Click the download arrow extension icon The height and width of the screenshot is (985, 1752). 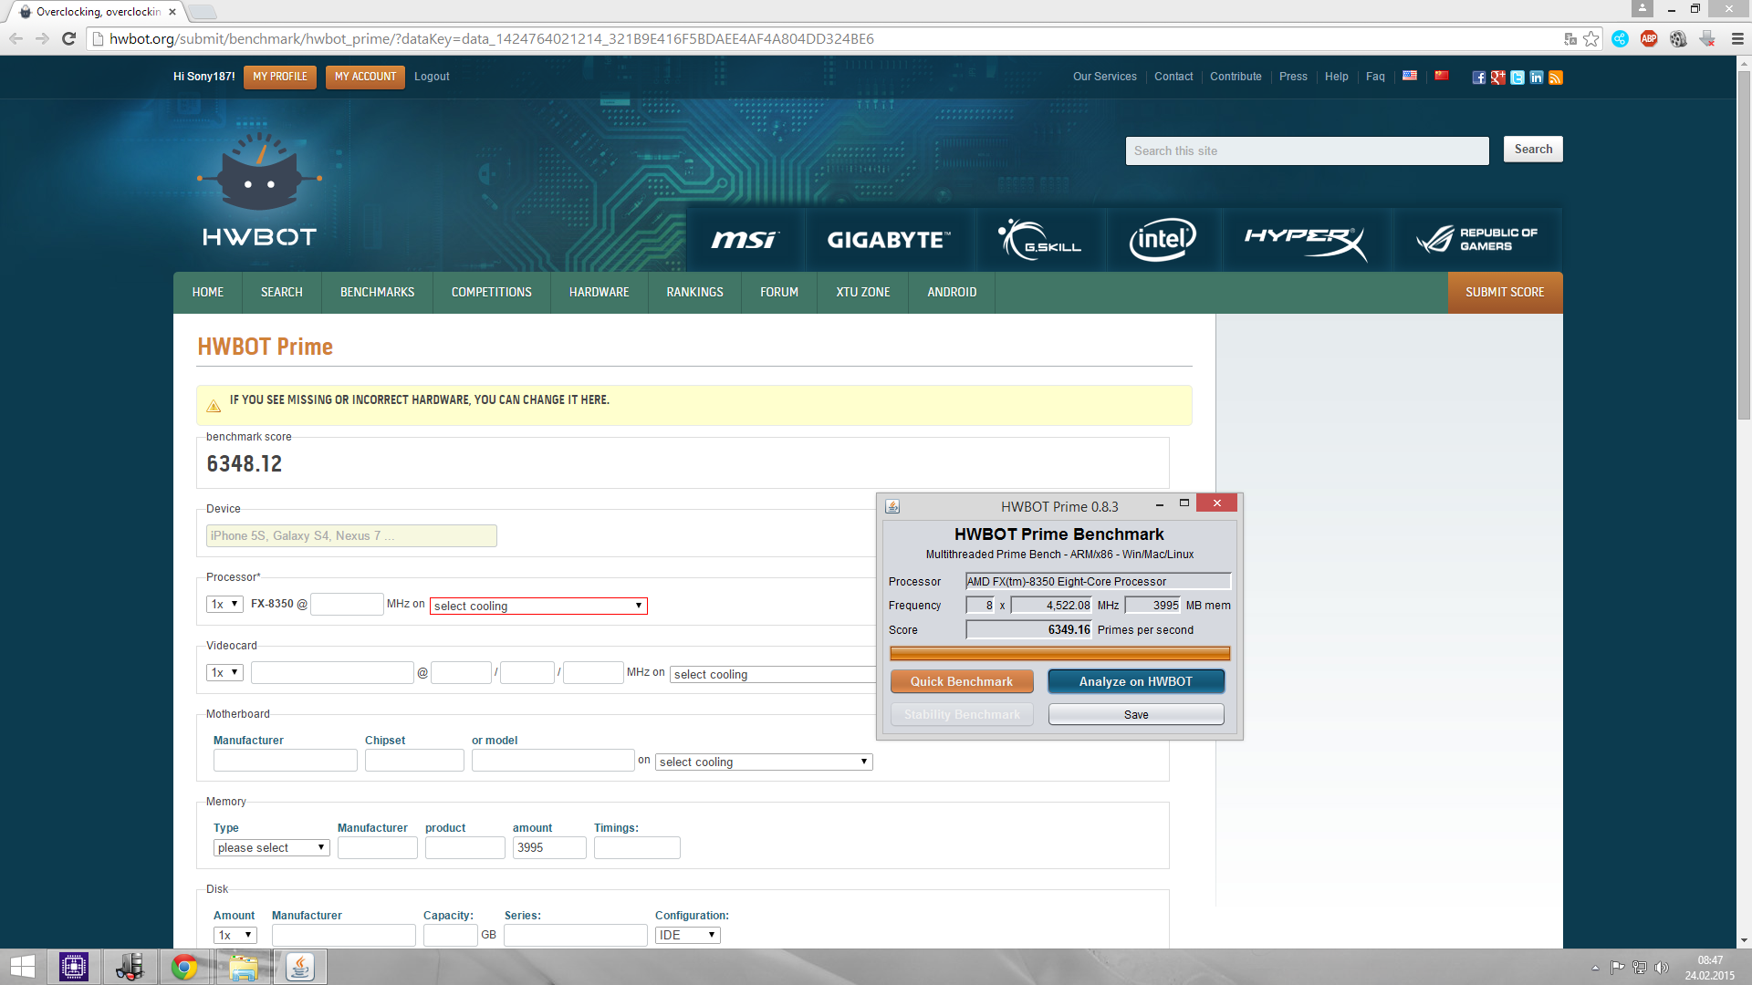pos(1707,38)
